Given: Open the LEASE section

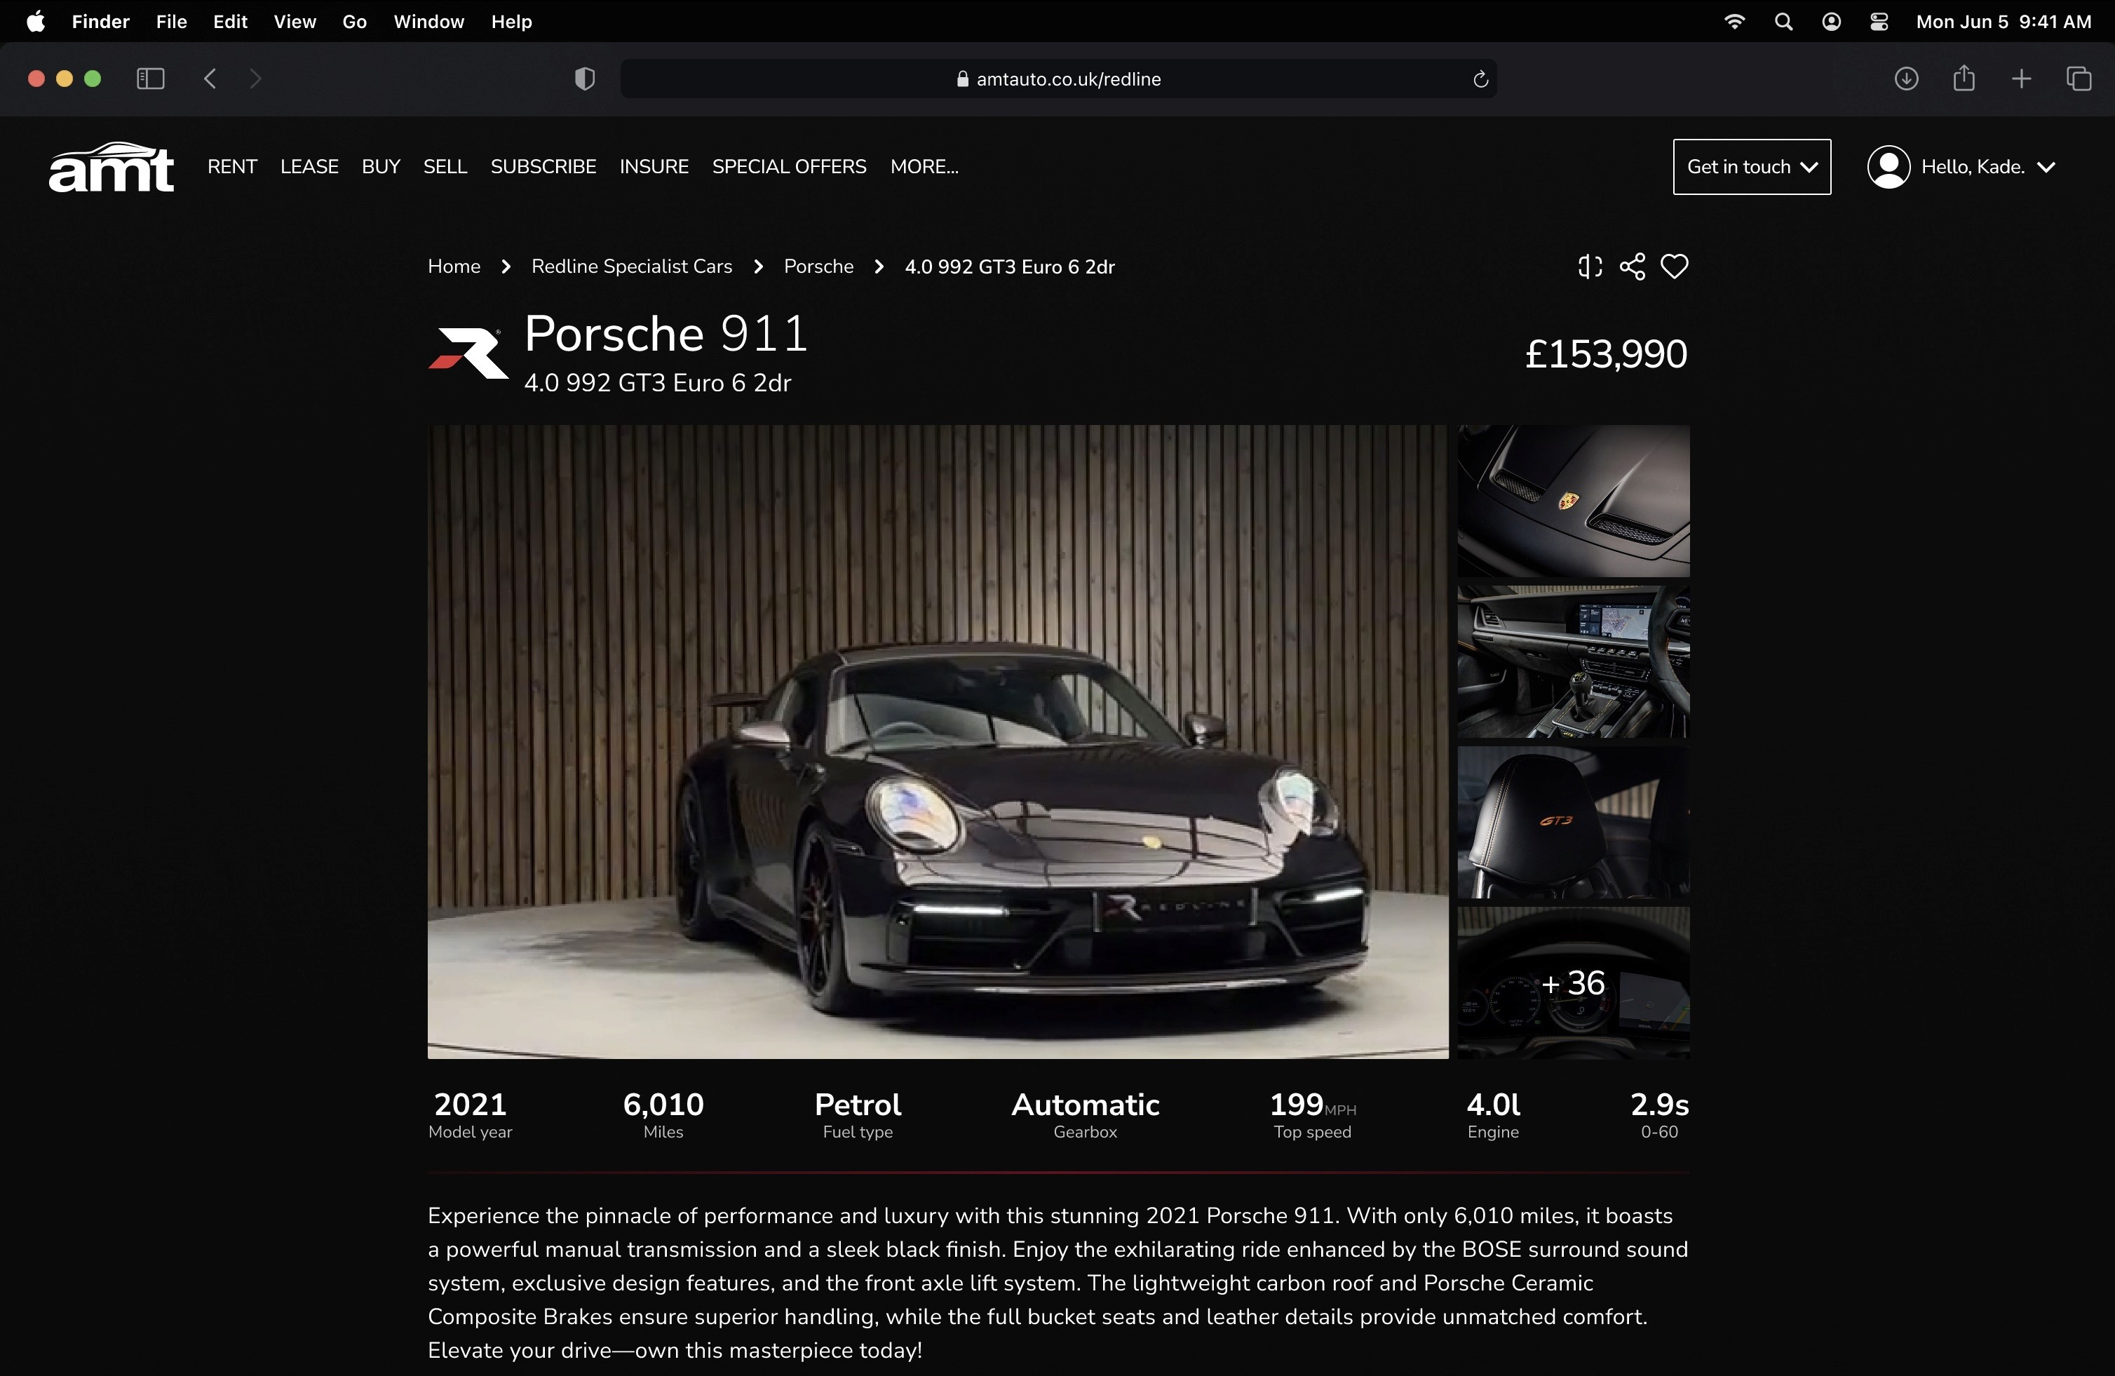Looking at the screenshot, I should click(309, 167).
